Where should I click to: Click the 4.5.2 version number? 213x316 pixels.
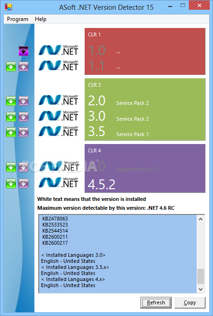[101, 185]
